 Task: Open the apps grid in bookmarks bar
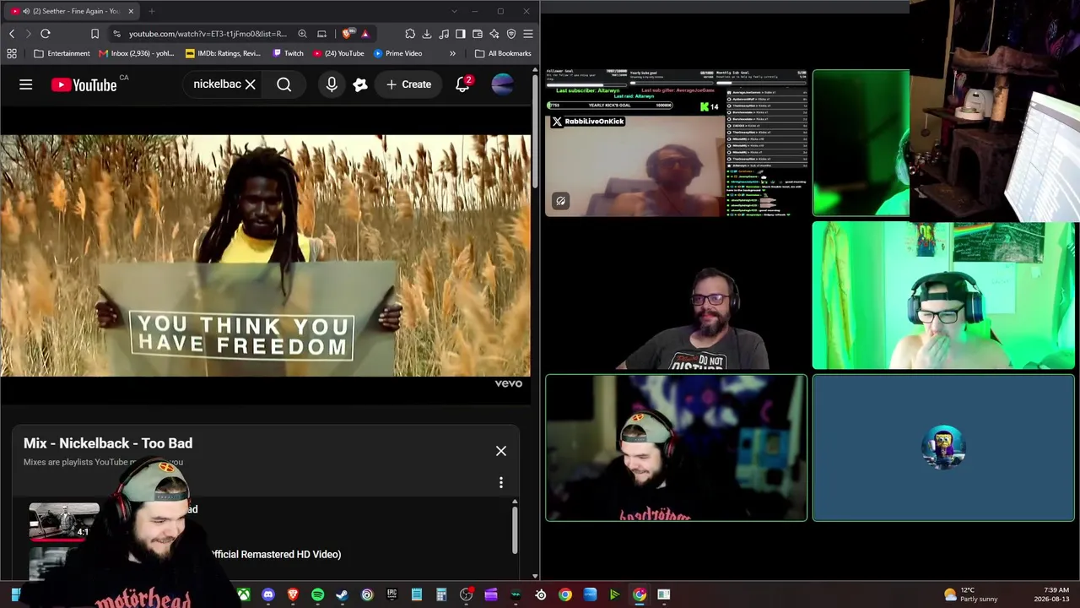click(12, 53)
